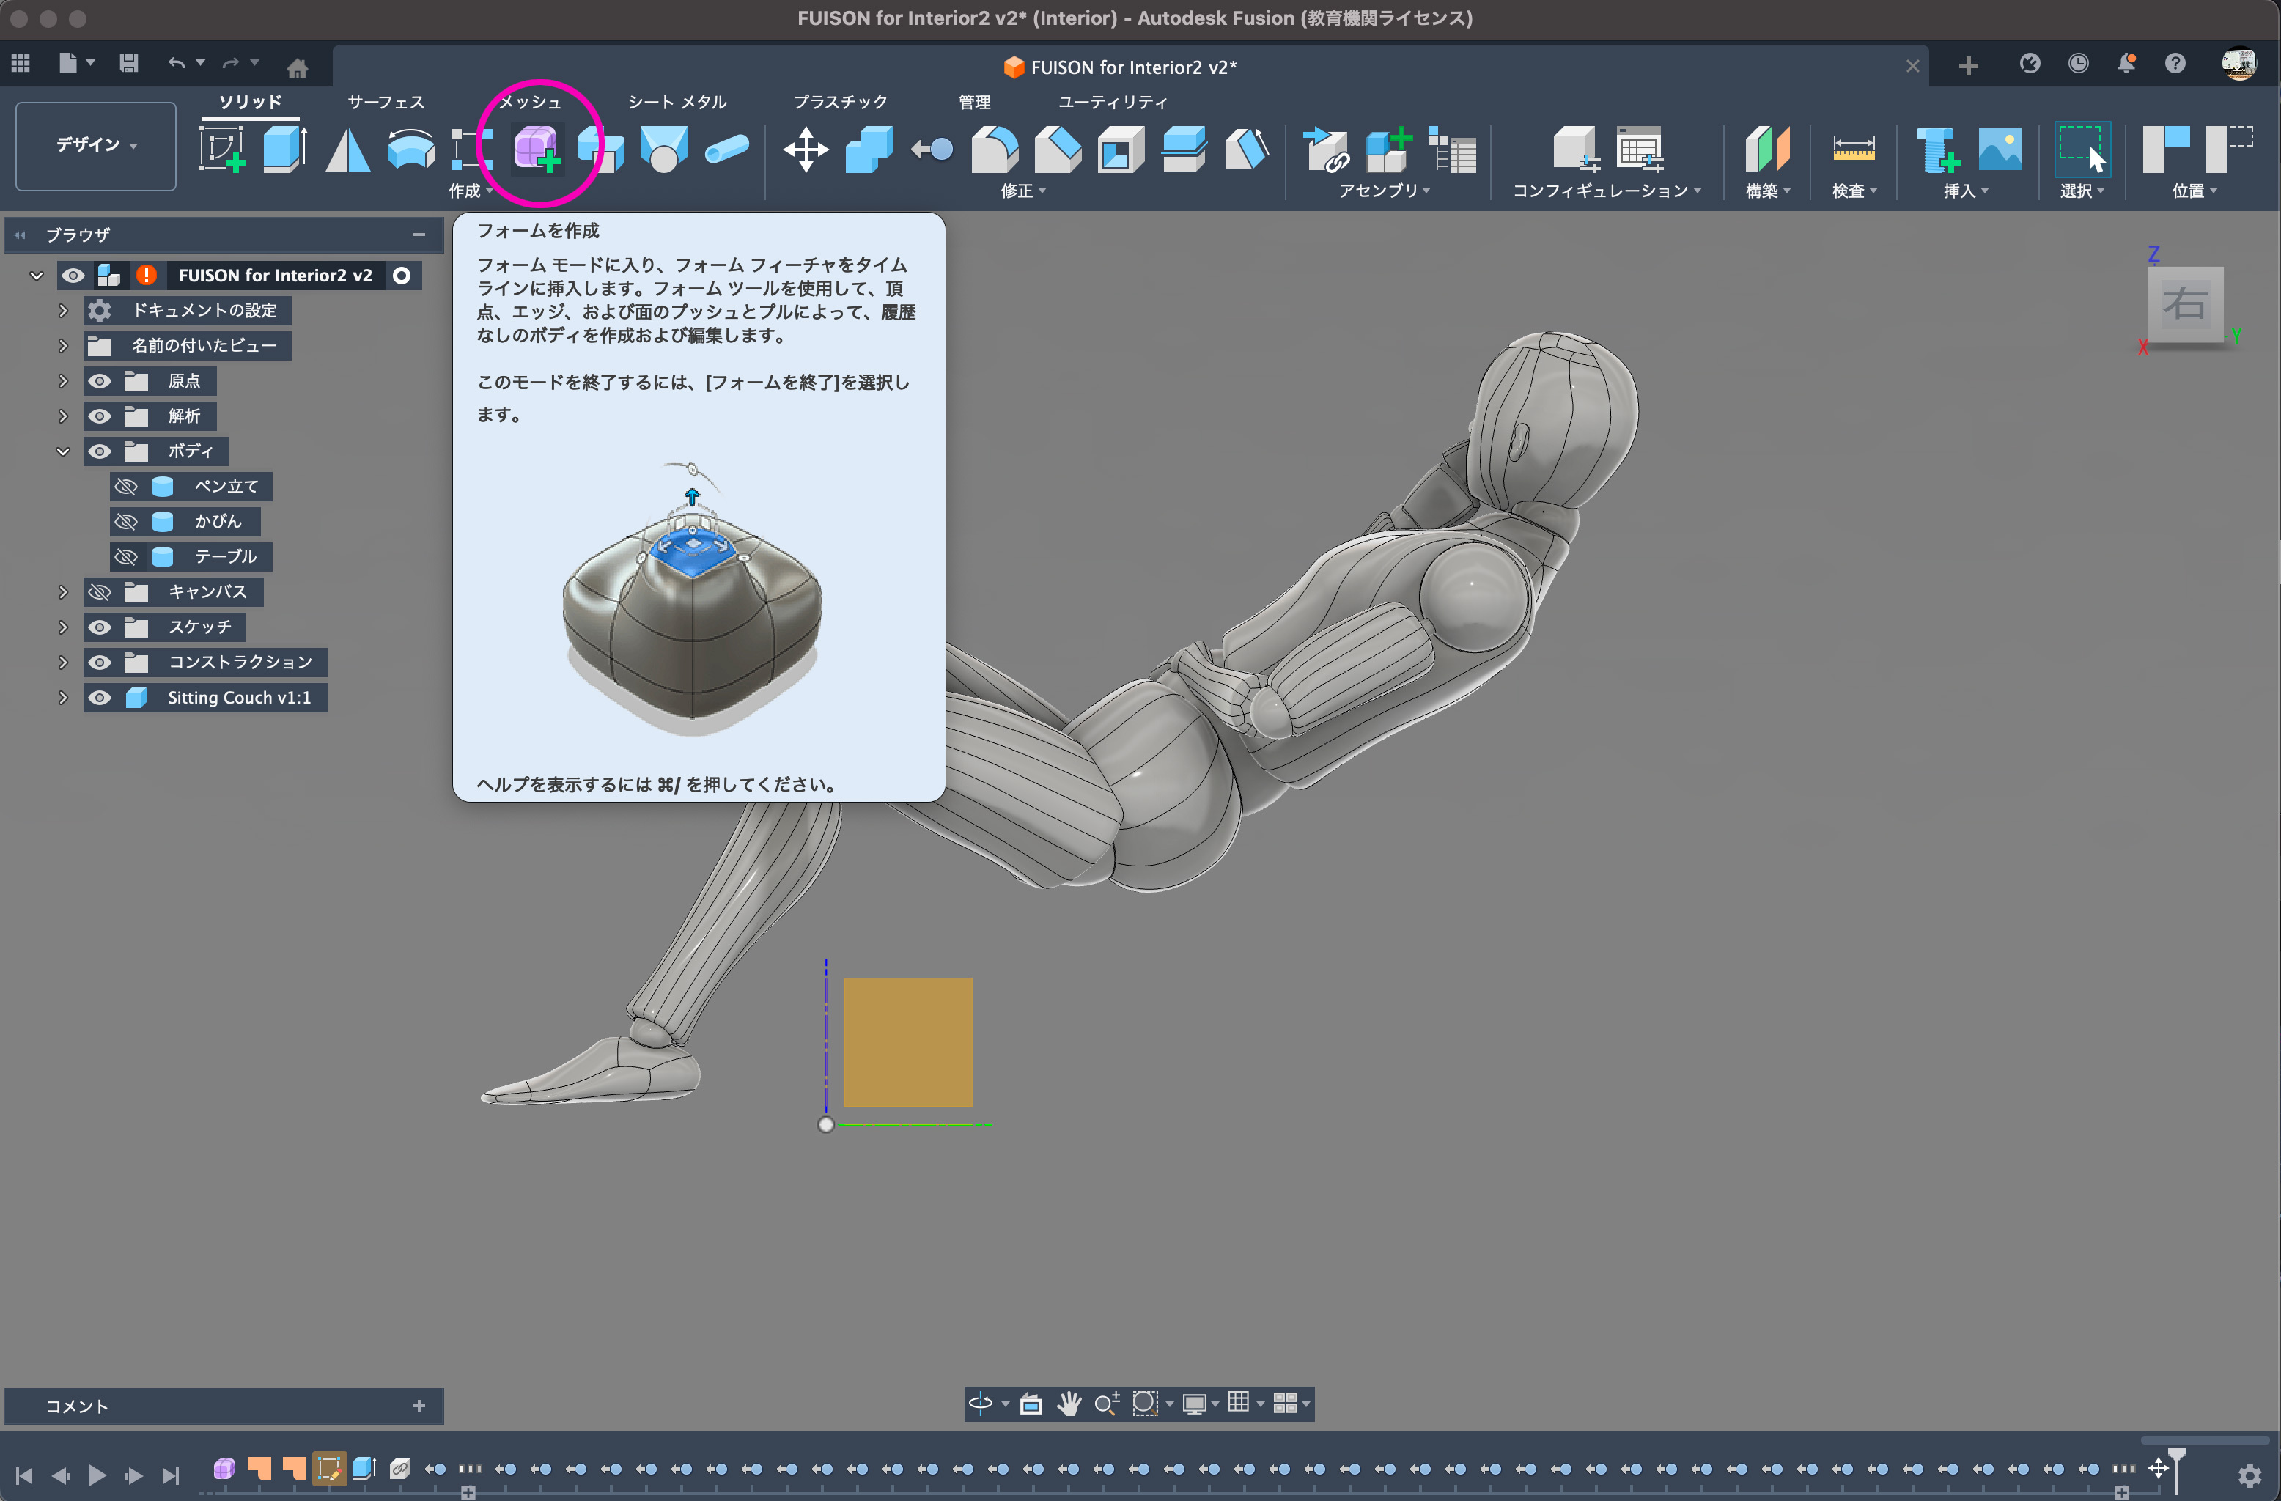Select the Extrude tool in toolbar

284,149
